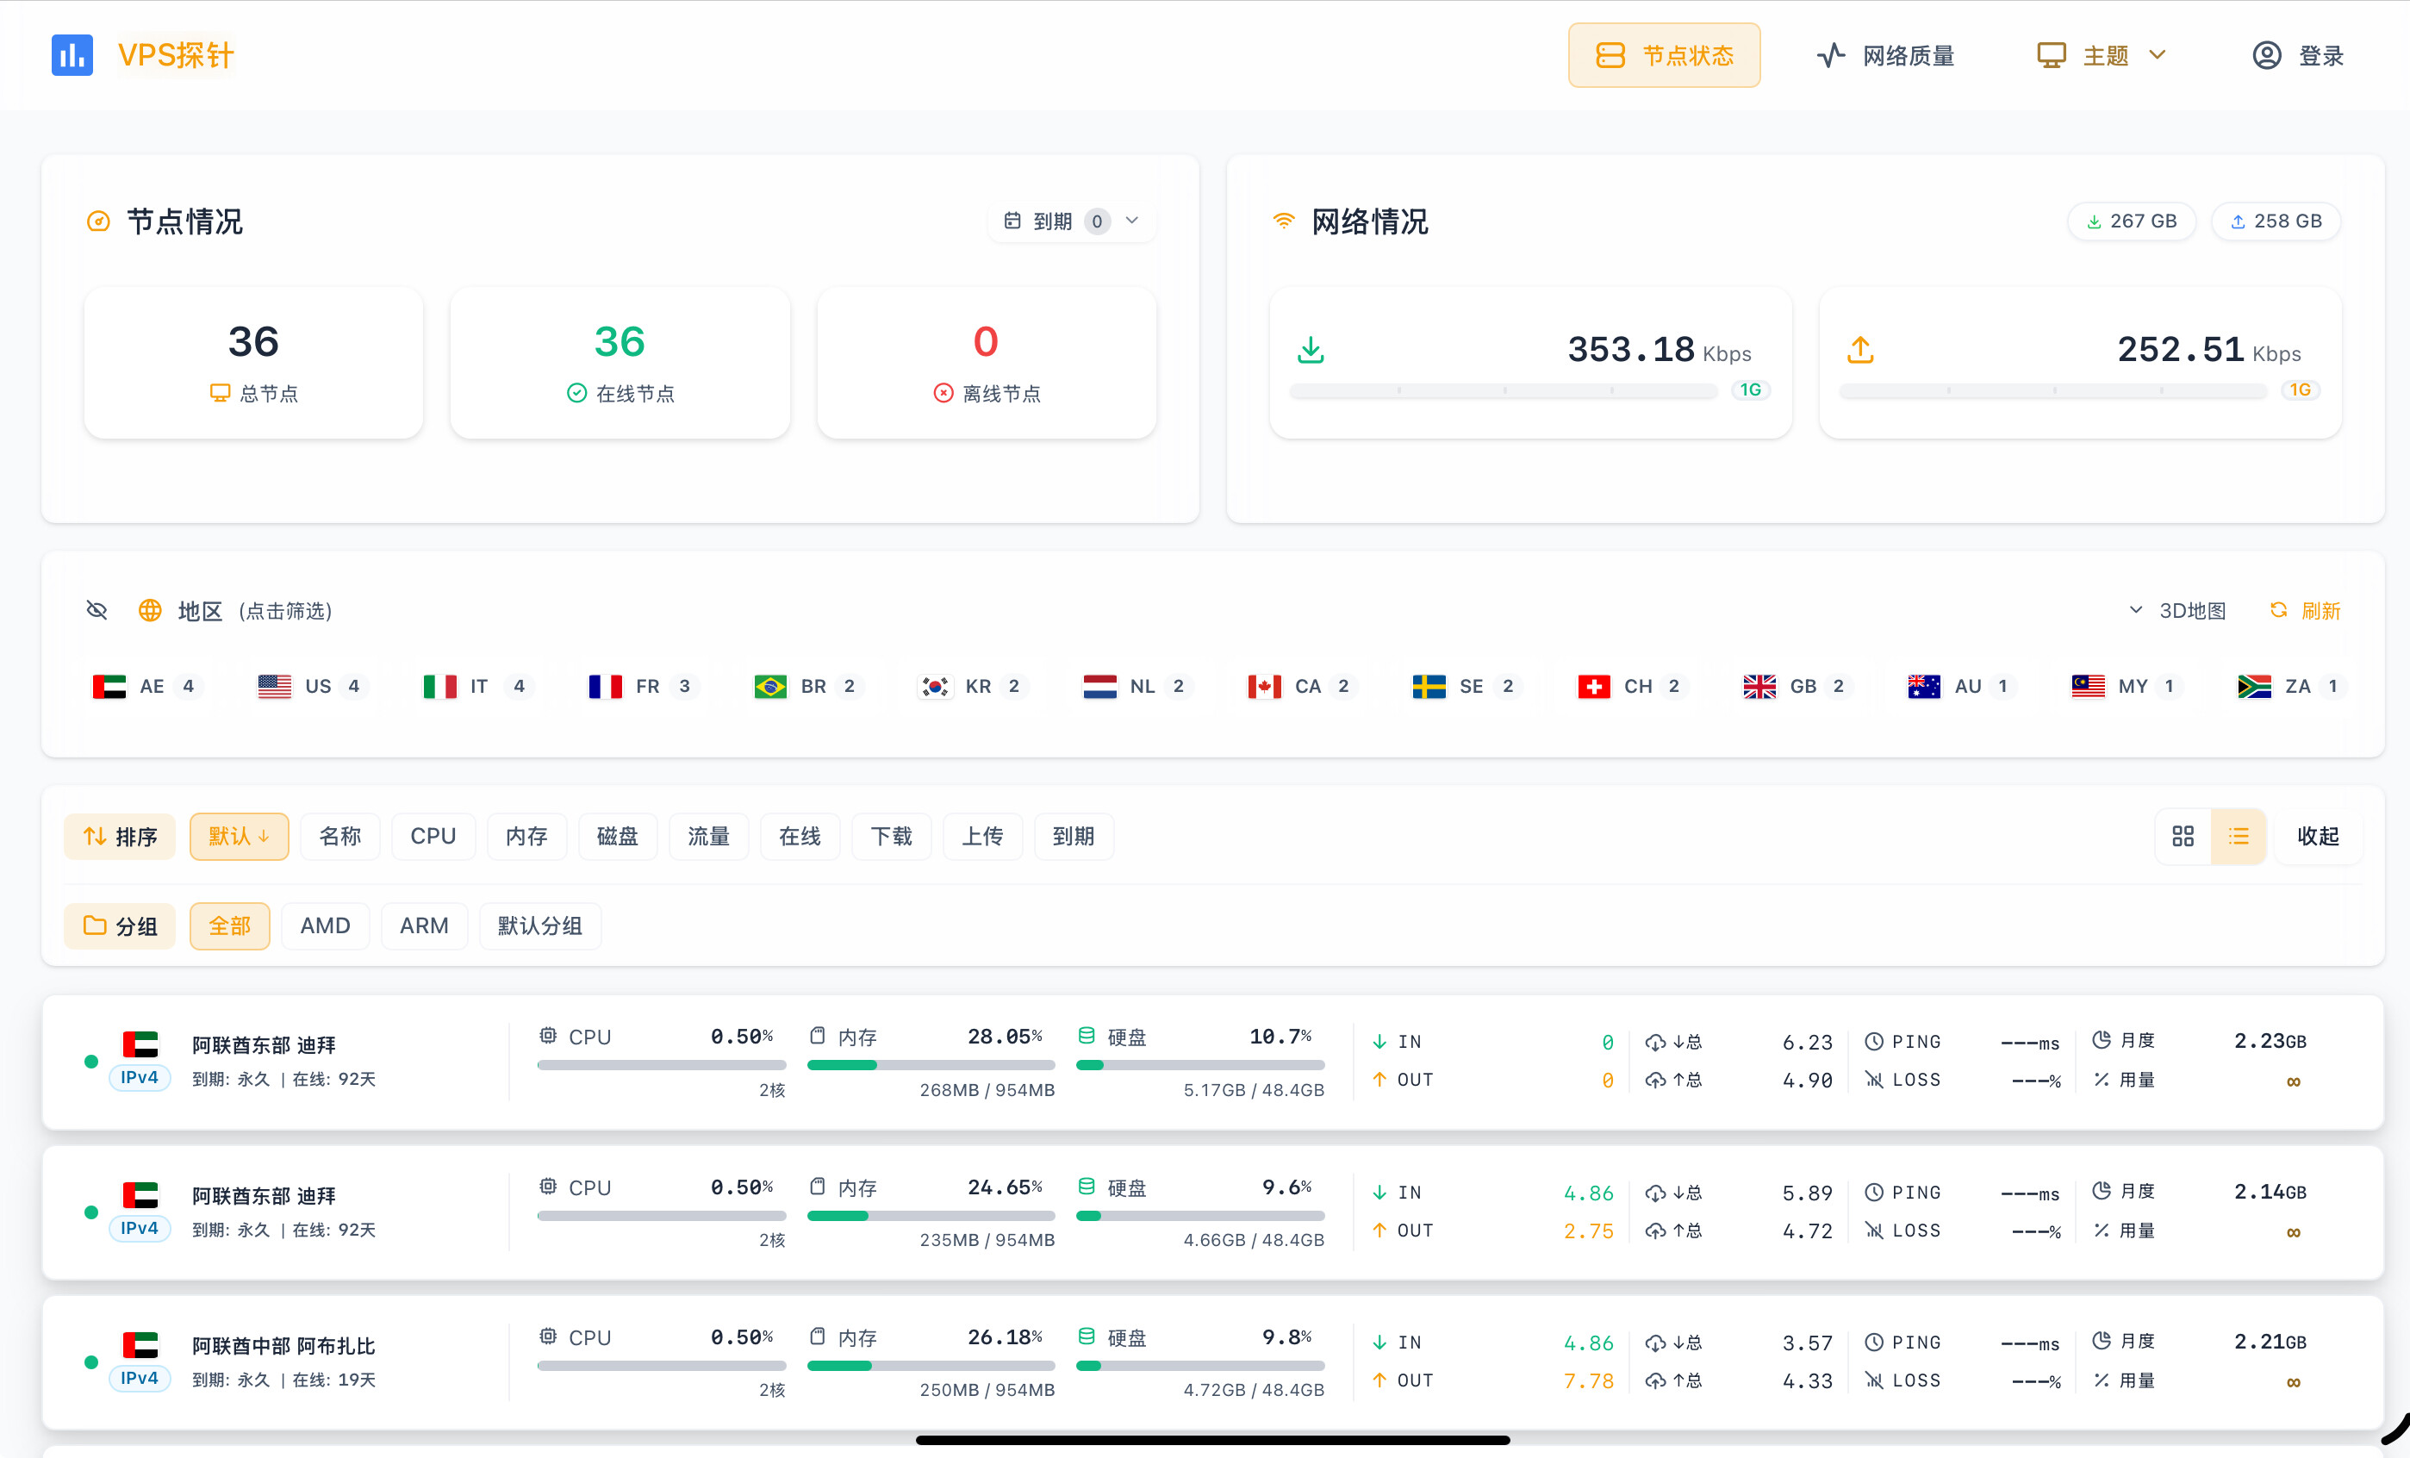Open the 节点状态 tab
Viewport: 2410px width, 1458px height.
click(x=1664, y=56)
